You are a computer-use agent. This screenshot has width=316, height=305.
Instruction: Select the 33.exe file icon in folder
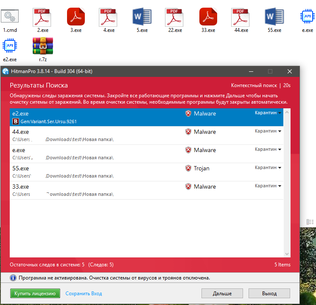click(208, 17)
